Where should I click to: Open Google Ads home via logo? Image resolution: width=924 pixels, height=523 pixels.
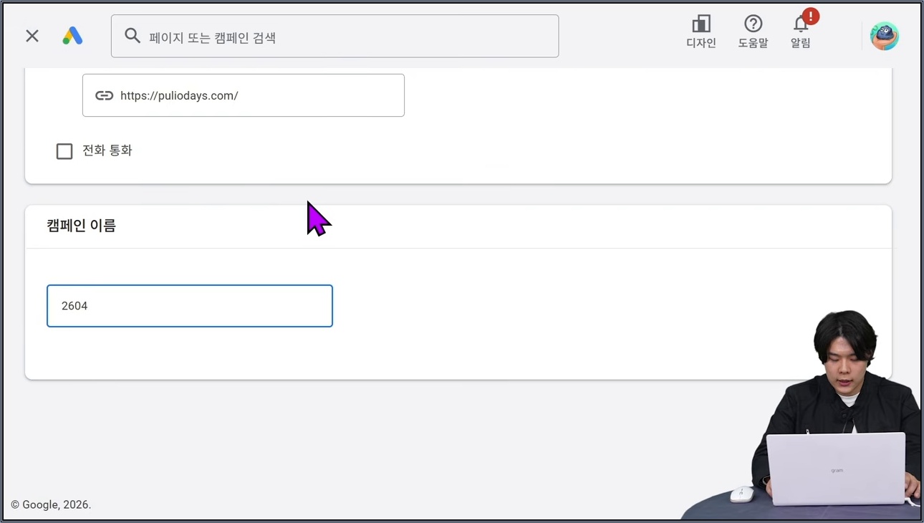pos(72,36)
